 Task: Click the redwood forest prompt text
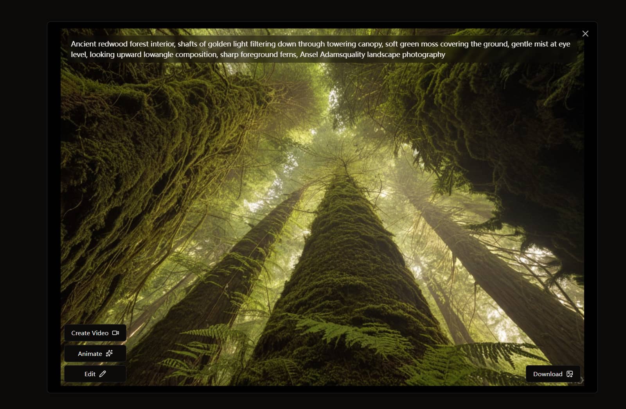320,49
